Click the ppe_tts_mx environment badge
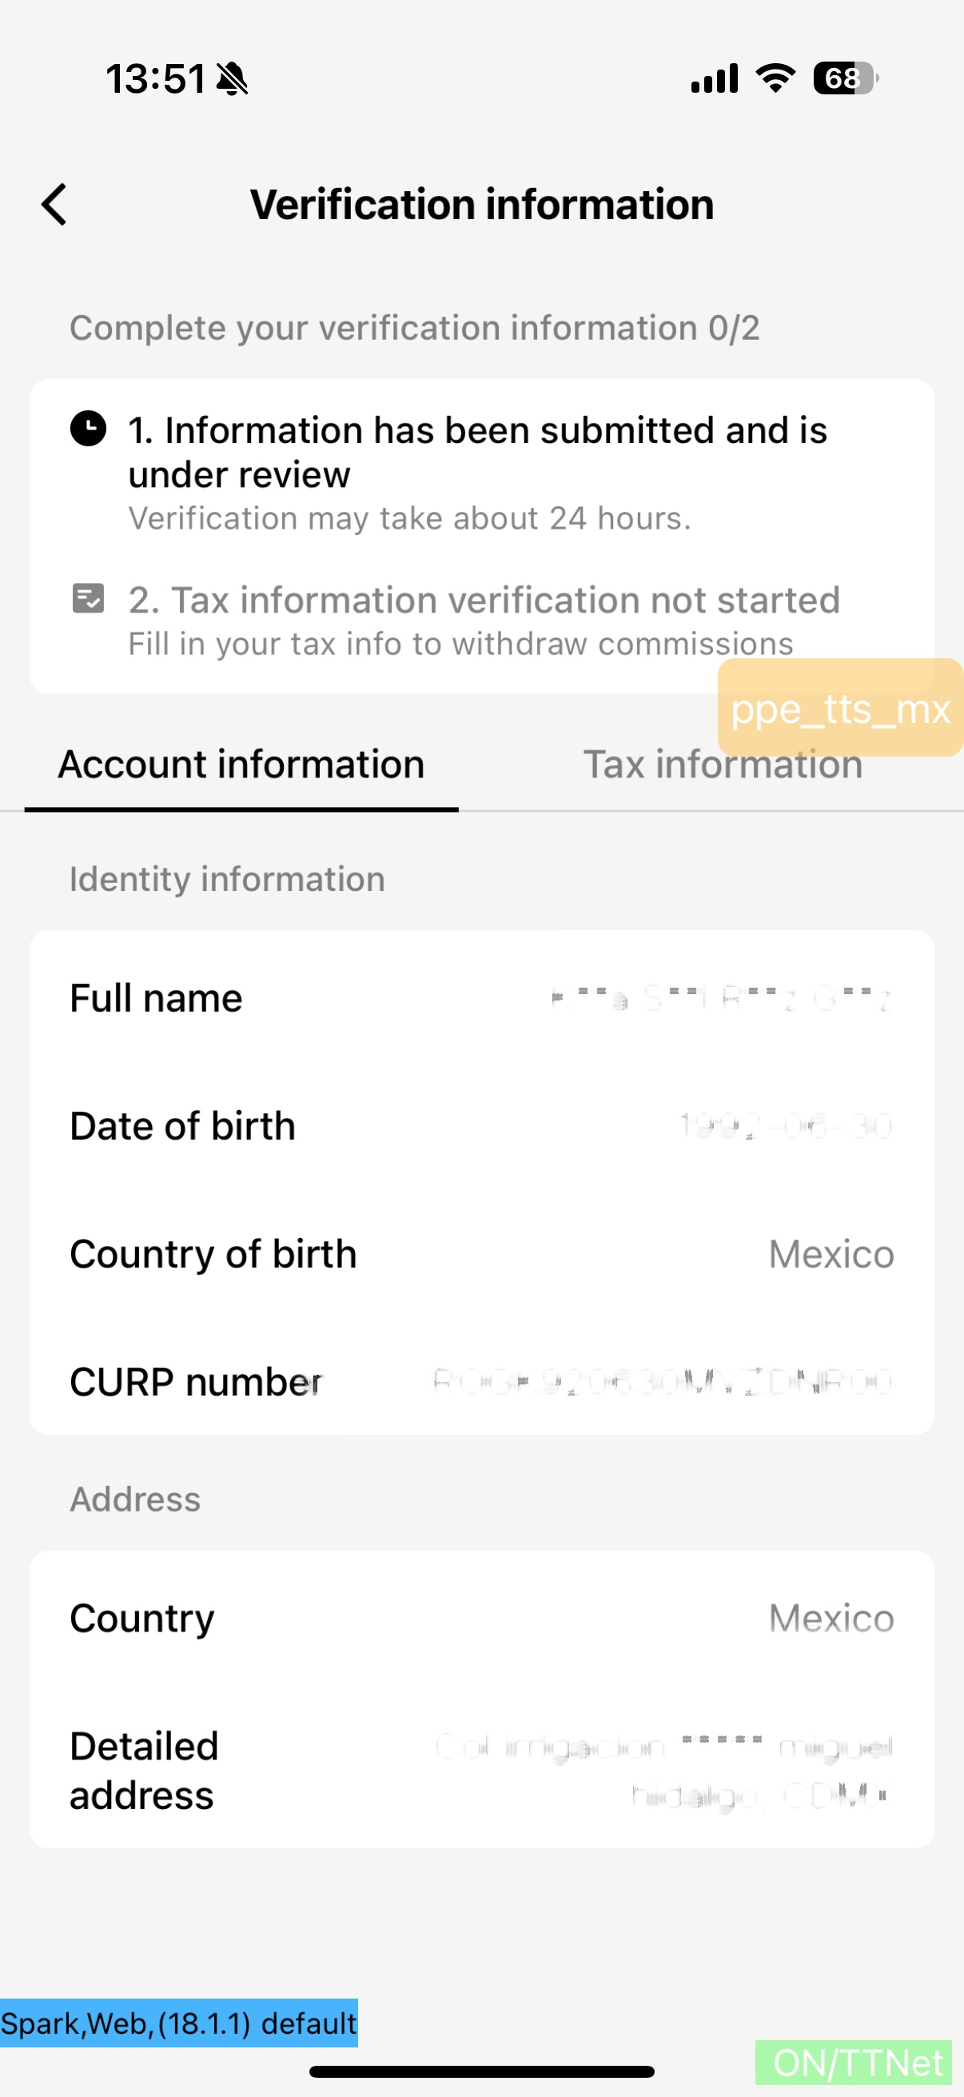The height and width of the screenshot is (2097, 964). pos(839,709)
